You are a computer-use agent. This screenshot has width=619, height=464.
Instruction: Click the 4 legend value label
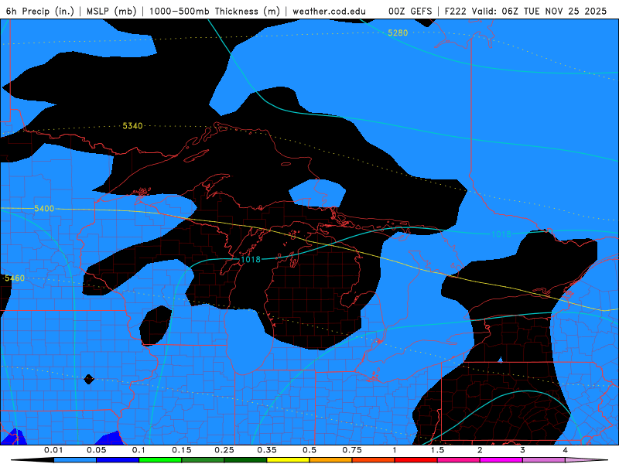565,450
